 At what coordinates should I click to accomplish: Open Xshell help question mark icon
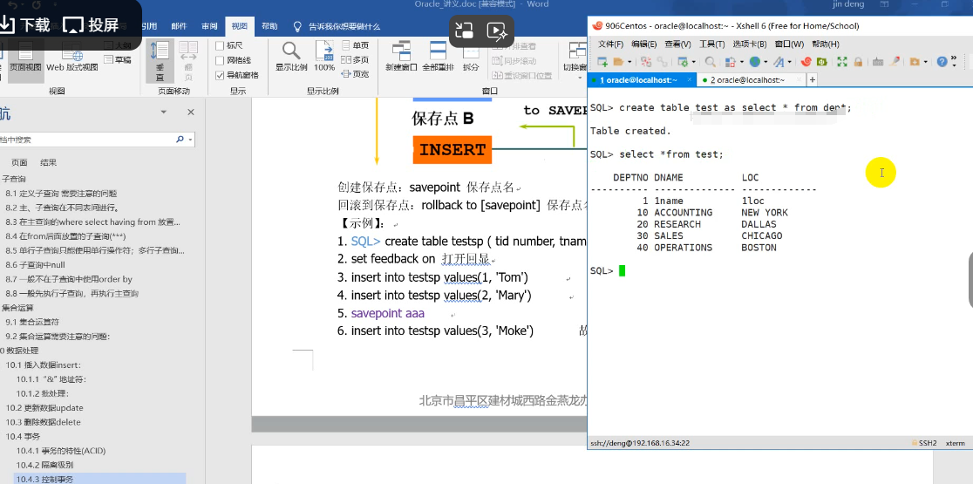tap(942, 62)
